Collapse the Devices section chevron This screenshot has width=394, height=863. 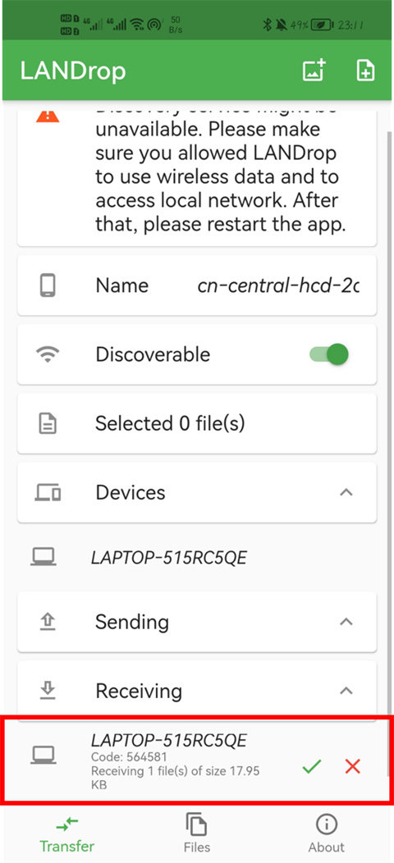tap(346, 492)
